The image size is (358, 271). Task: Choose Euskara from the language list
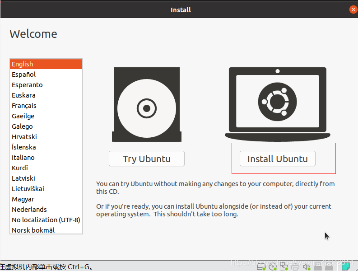pyautogui.click(x=46, y=95)
